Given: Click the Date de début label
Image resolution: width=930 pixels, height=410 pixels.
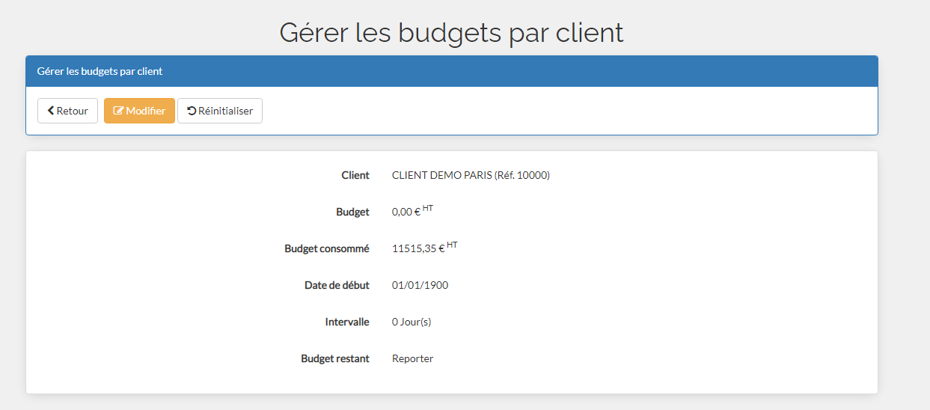Looking at the screenshot, I should (337, 286).
